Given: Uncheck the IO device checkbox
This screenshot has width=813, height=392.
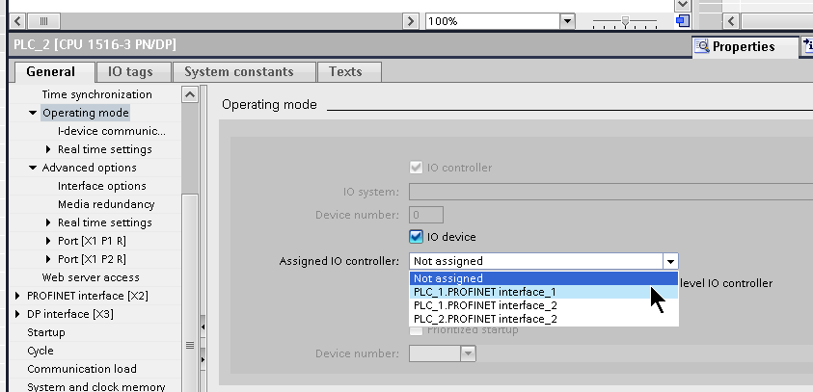Looking at the screenshot, I should click(x=416, y=237).
